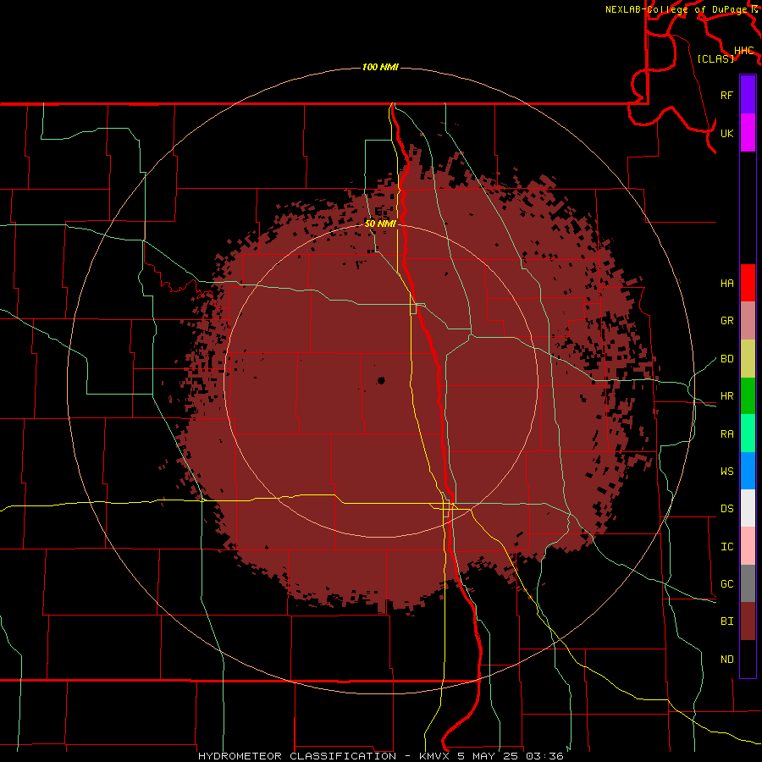
Task: Click the HHC product label
Action: [x=744, y=51]
